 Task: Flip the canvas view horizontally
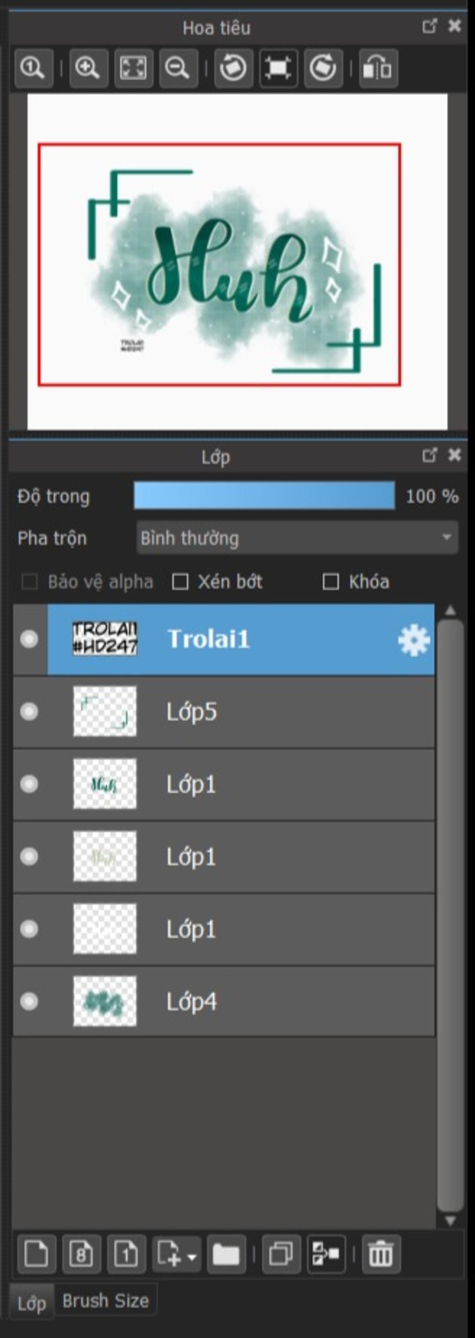click(378, 68)
